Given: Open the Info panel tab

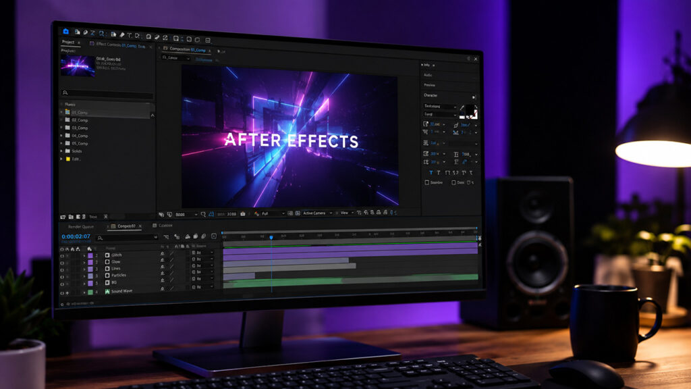Looking at the screenshot, I should coord(427,65).
